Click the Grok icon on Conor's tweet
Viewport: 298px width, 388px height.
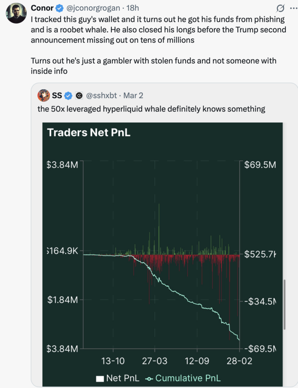point(281,8)
